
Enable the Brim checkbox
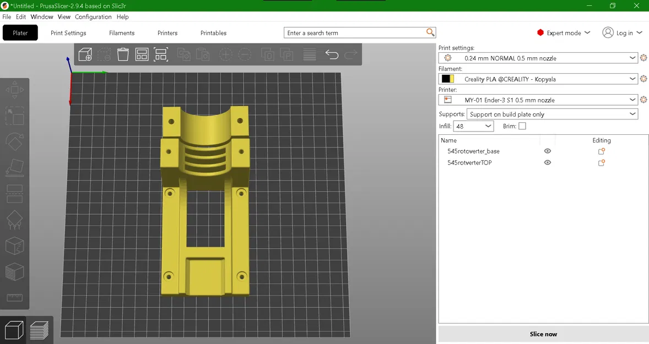tap(522, 126)
